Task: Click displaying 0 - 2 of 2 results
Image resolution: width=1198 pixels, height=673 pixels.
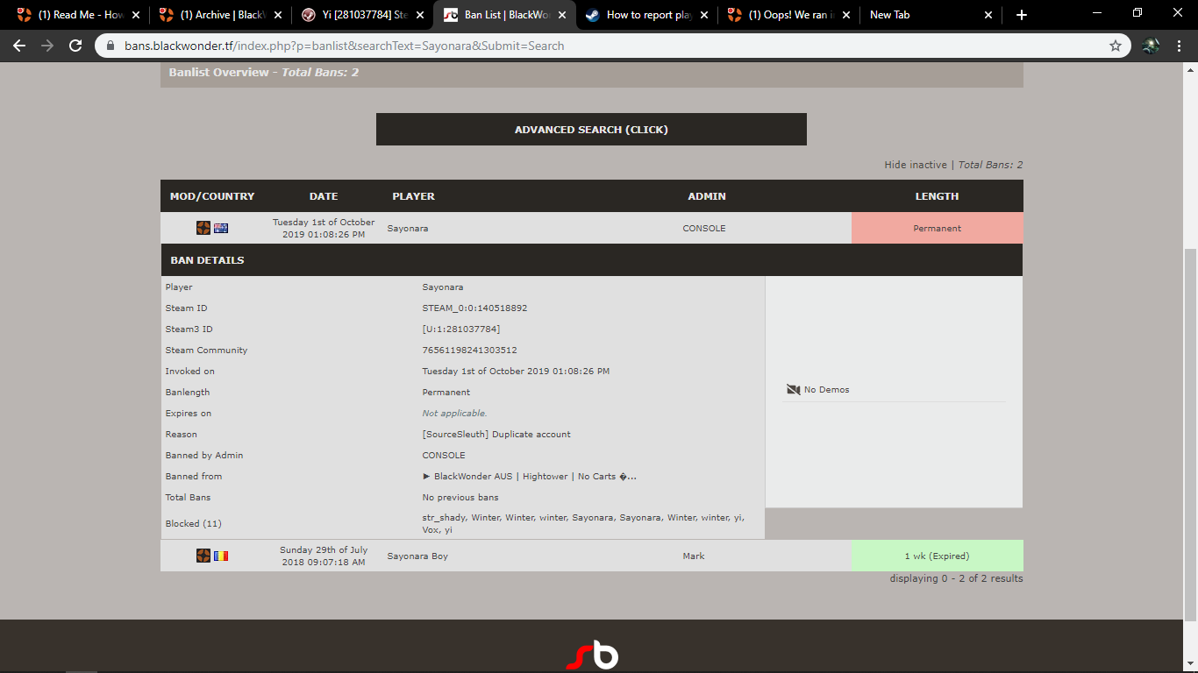Action: pos(956,578)
